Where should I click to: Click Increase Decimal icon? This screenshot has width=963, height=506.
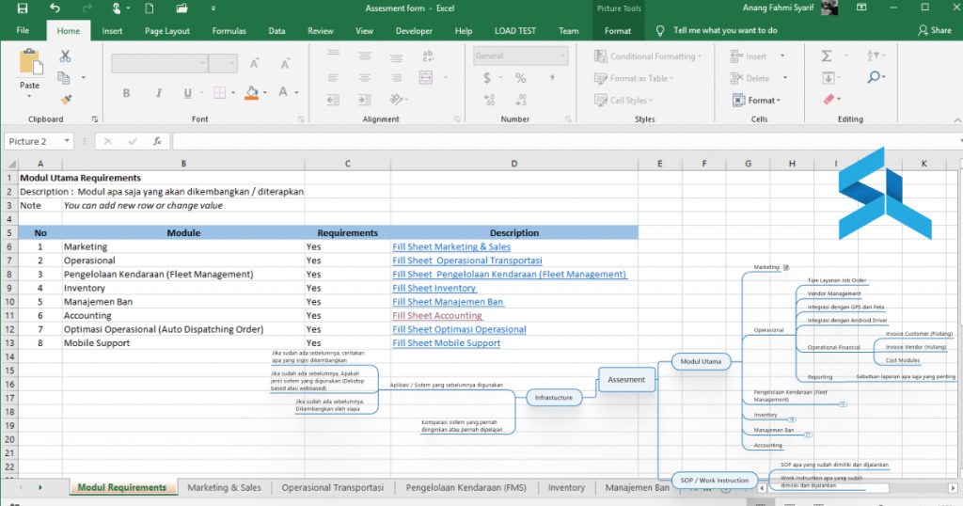point(489,100)
